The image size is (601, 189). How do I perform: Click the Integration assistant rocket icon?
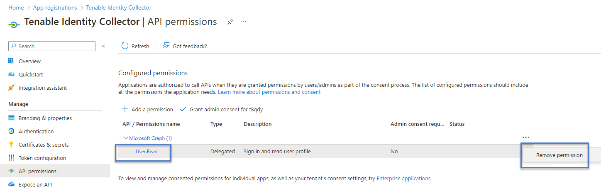pyautogui.click(x=11, y=88)
